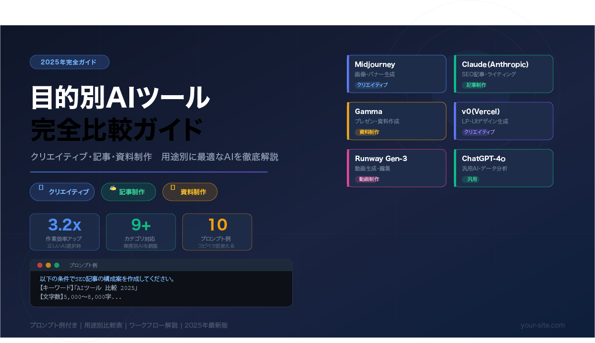This screenshot has height=343, width=595.
Task: Select the 9+ カテゴリ対応 stat box
Action: pos(141,232)
